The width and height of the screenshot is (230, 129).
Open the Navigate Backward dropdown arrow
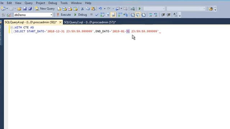click(121, 9)
